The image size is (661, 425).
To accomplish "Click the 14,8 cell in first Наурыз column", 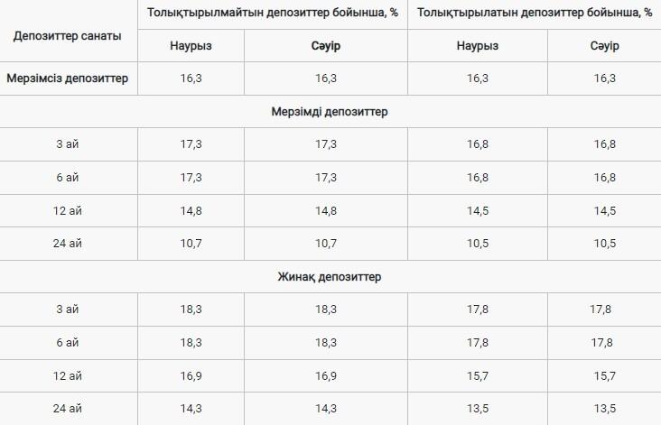I will (191, 210).
